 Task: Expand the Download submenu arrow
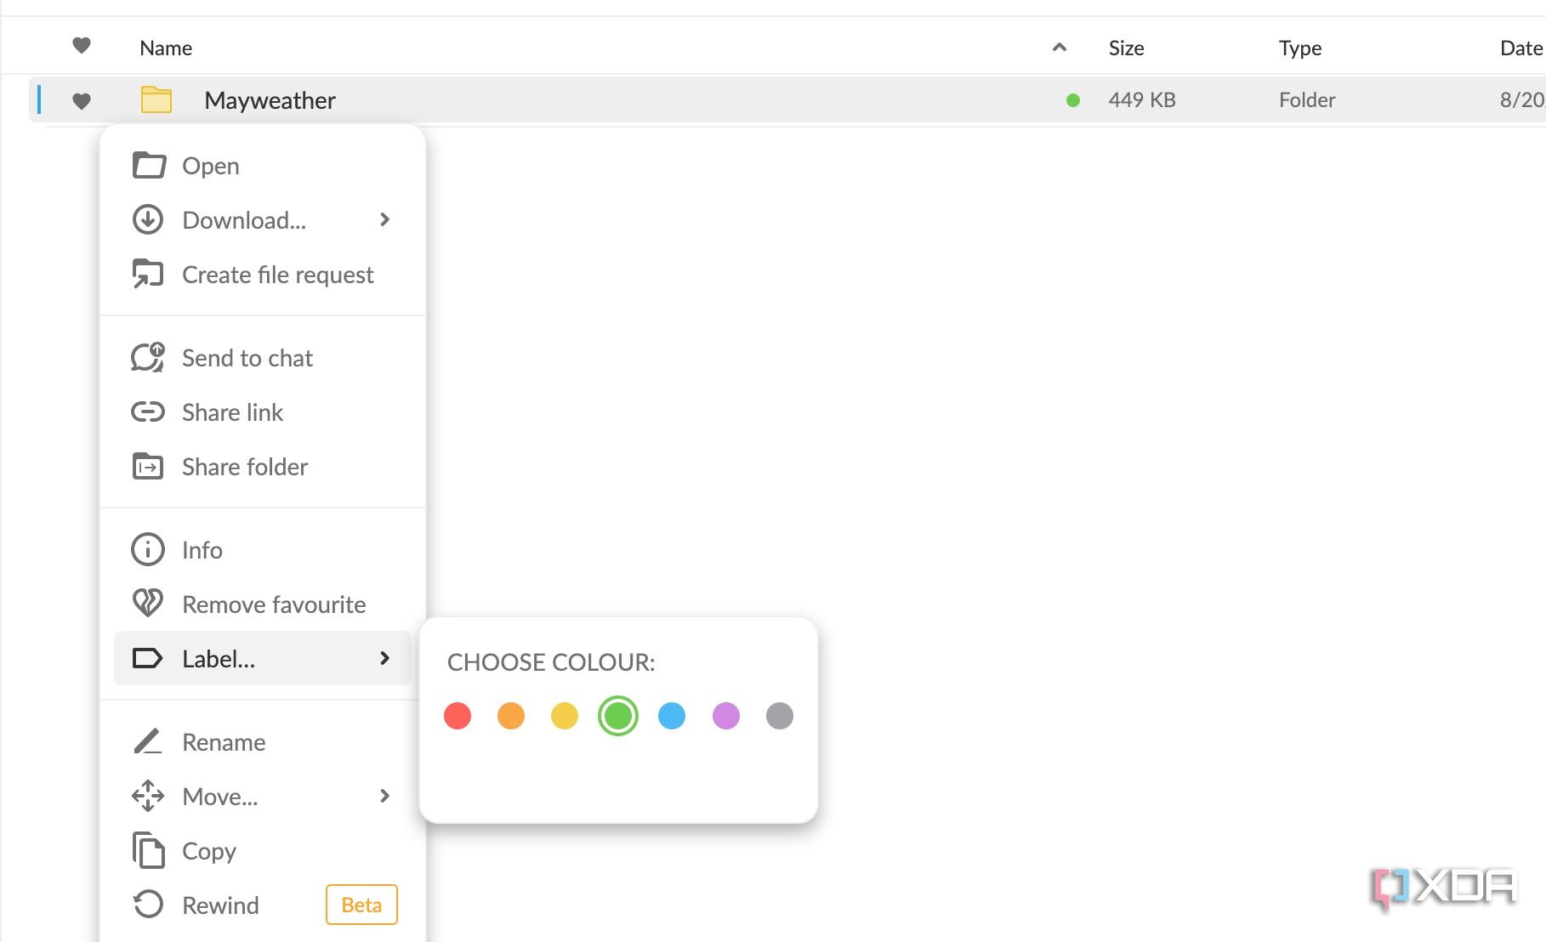[x=385, y=219]
